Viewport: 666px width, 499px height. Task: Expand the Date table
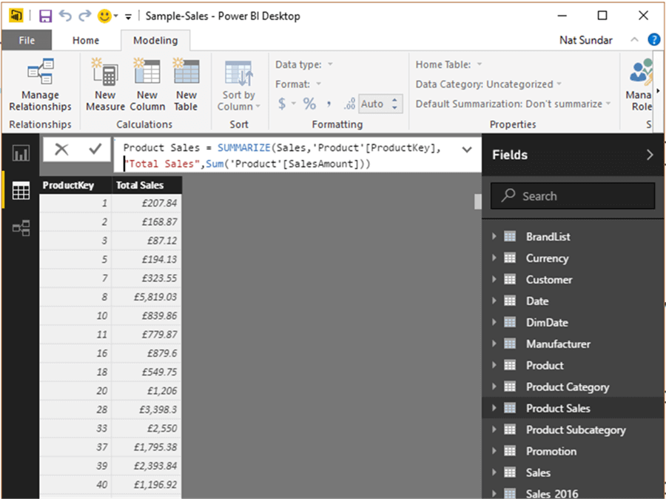pyautogui.click(x=494, y=301)
